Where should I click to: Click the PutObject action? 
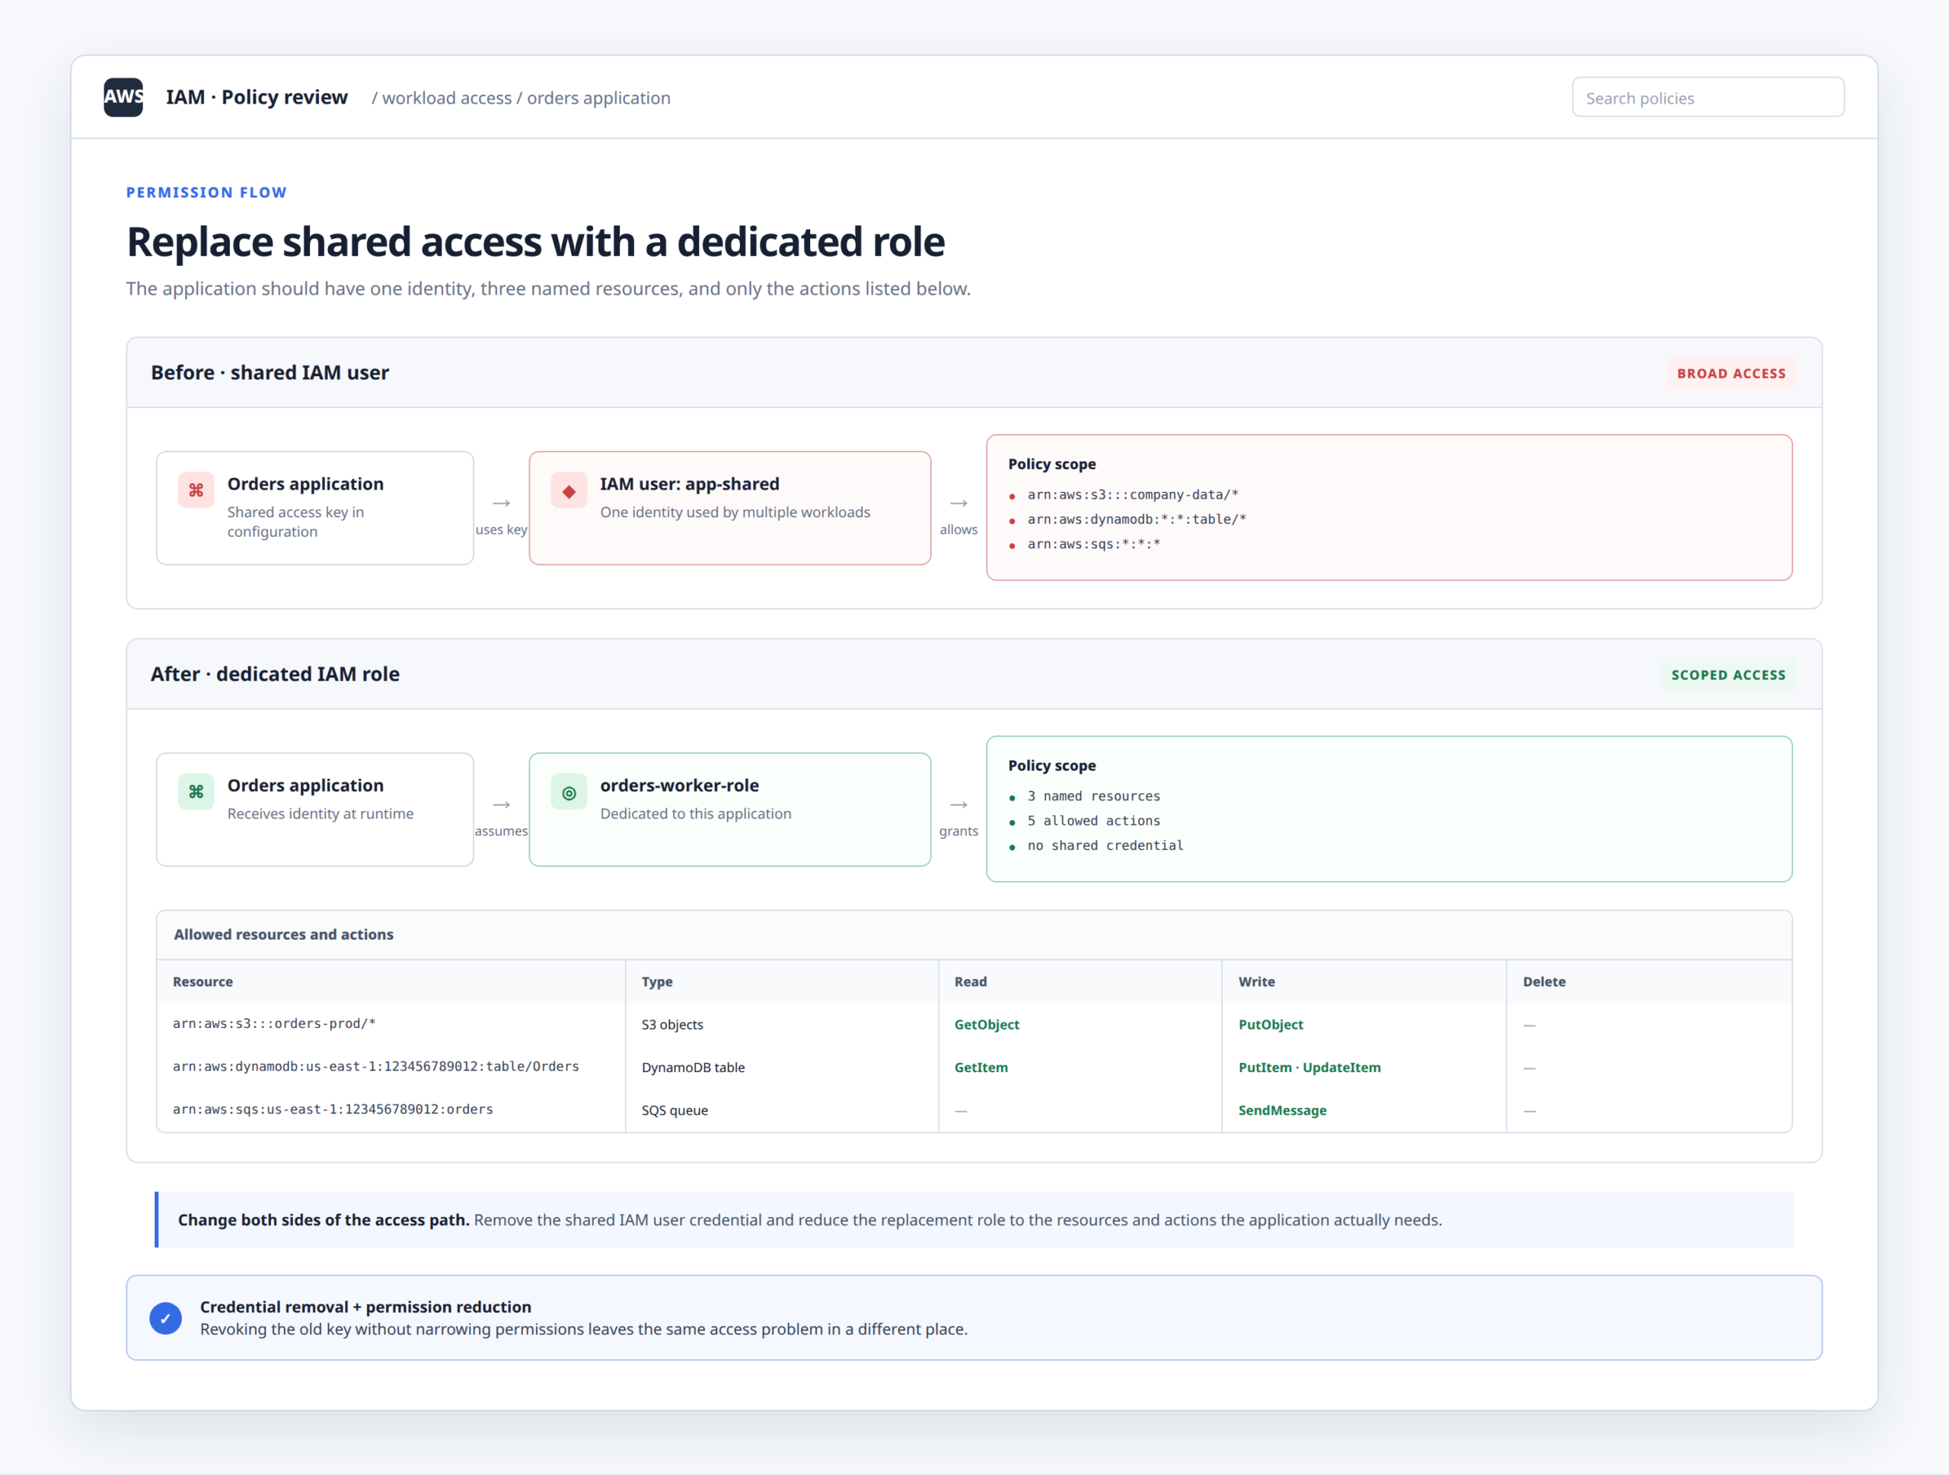(x=1271, y=1025)
